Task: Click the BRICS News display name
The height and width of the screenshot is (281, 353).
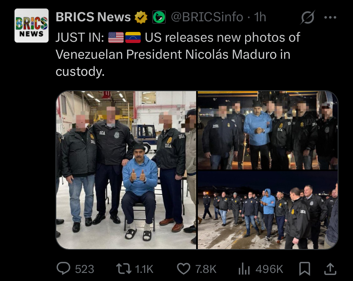Action: pyautogui.click(x=93, y=17)
